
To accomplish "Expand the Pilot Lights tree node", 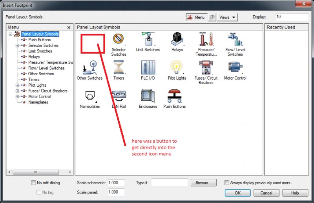I will (x=17, y=85).
